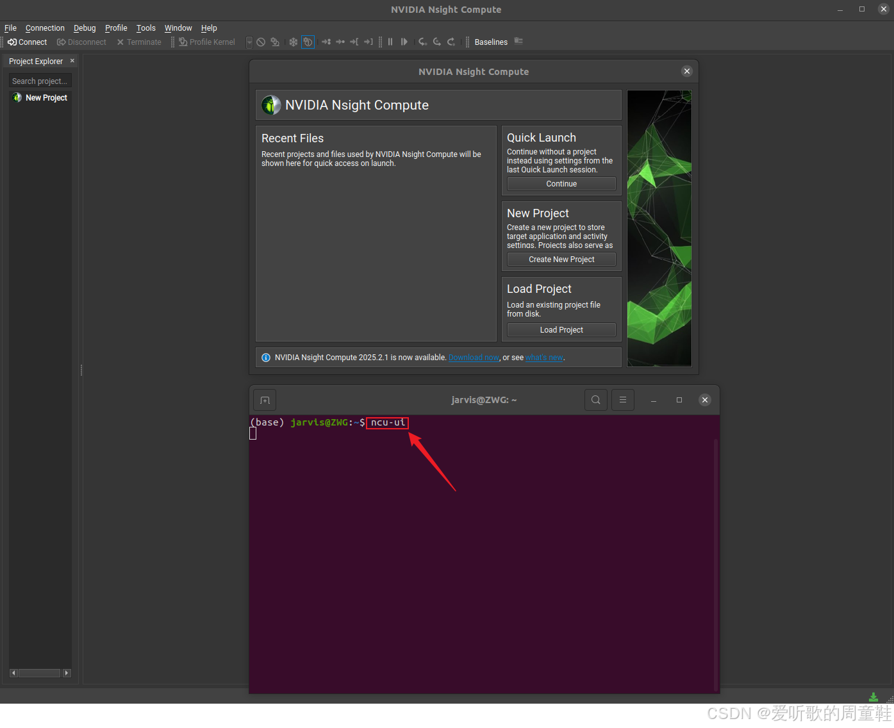Click Run to Next Range Start icon
The image size is (894, 728).
[x=354, y=42]
